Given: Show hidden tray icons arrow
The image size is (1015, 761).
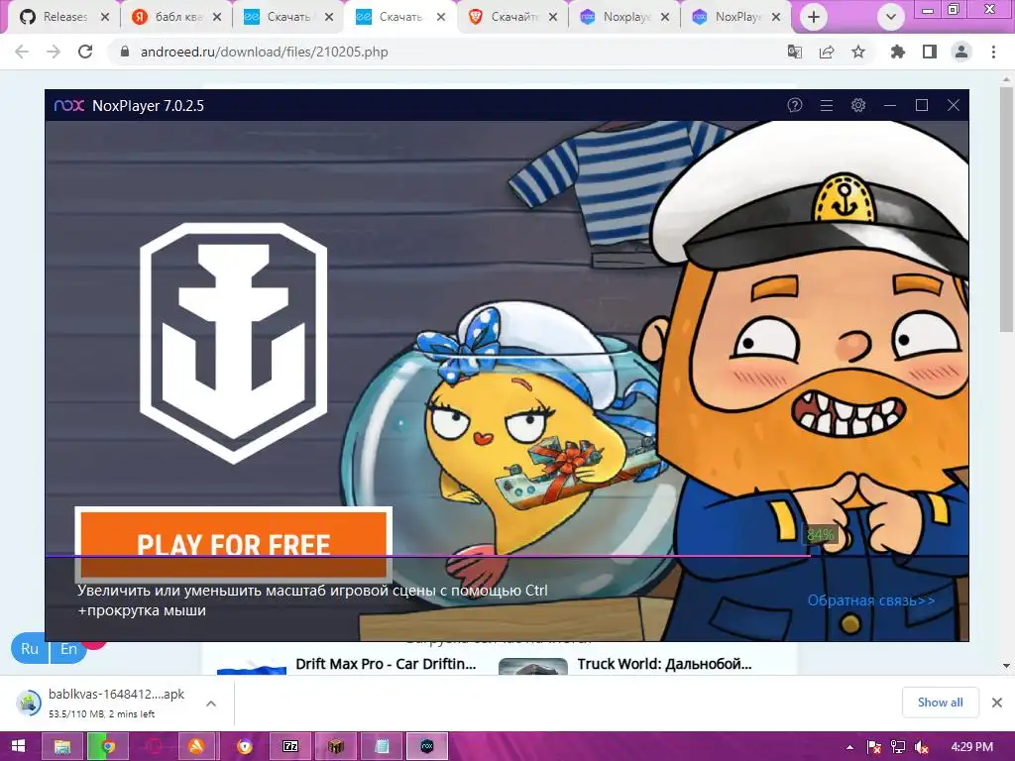Looking at the screenshot, I should click(x=849, y=747).
